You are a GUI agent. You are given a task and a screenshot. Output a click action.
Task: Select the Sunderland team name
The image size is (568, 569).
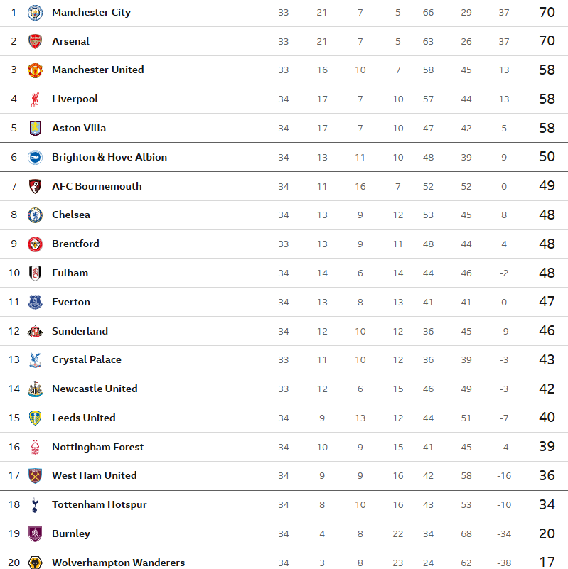pos(80,331)
